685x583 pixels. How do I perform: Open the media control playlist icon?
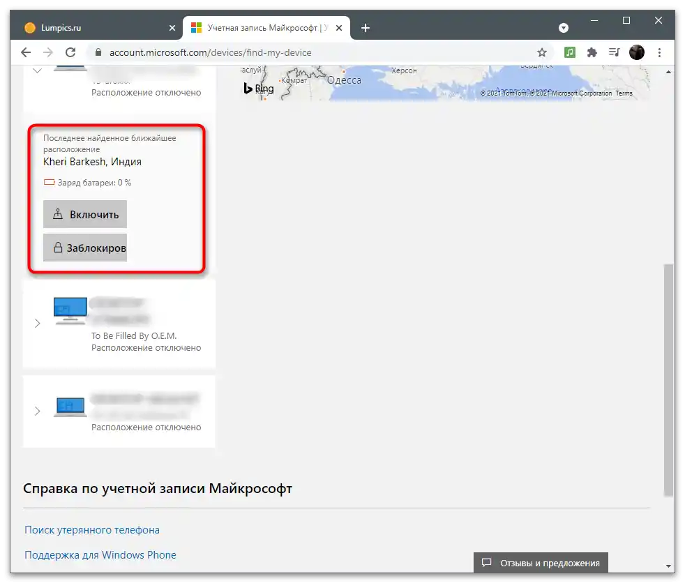[x=615, y=53]
